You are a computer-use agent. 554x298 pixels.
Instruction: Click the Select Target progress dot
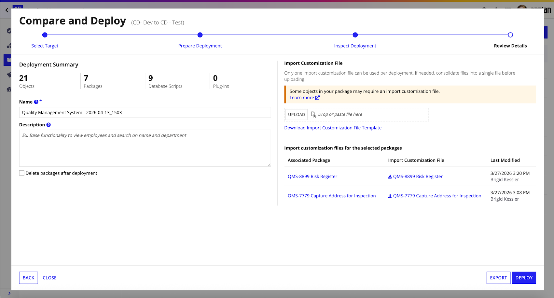(x=45, y=35)
